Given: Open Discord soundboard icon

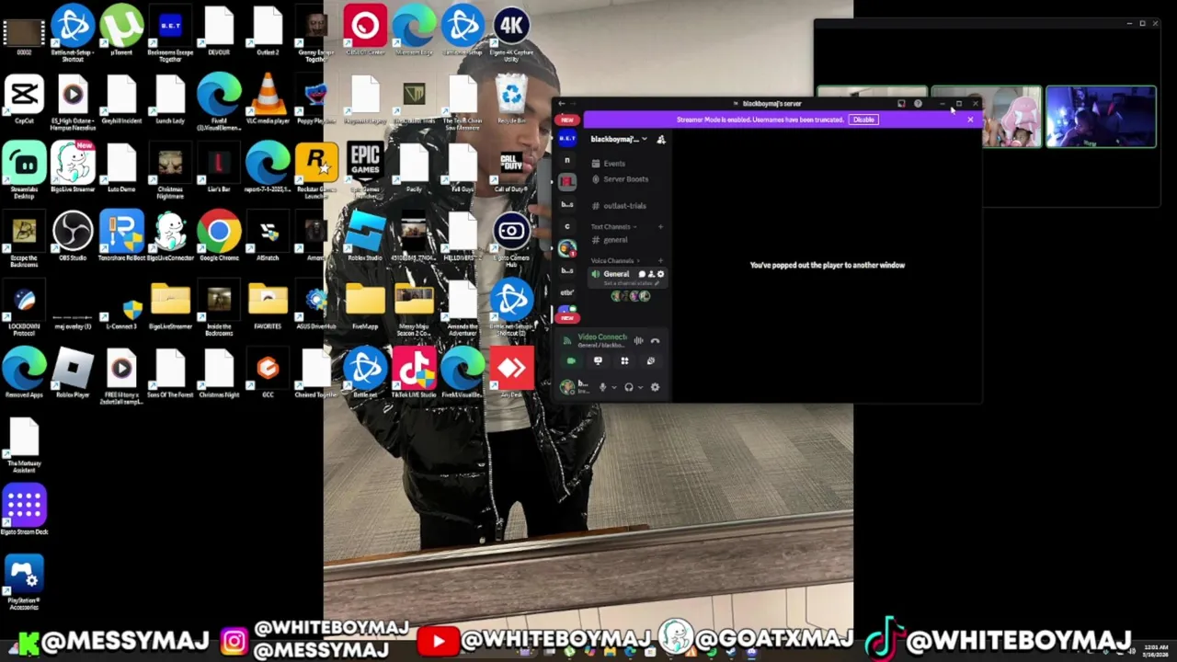Looking at the screenshot, I should pos(651,361).
